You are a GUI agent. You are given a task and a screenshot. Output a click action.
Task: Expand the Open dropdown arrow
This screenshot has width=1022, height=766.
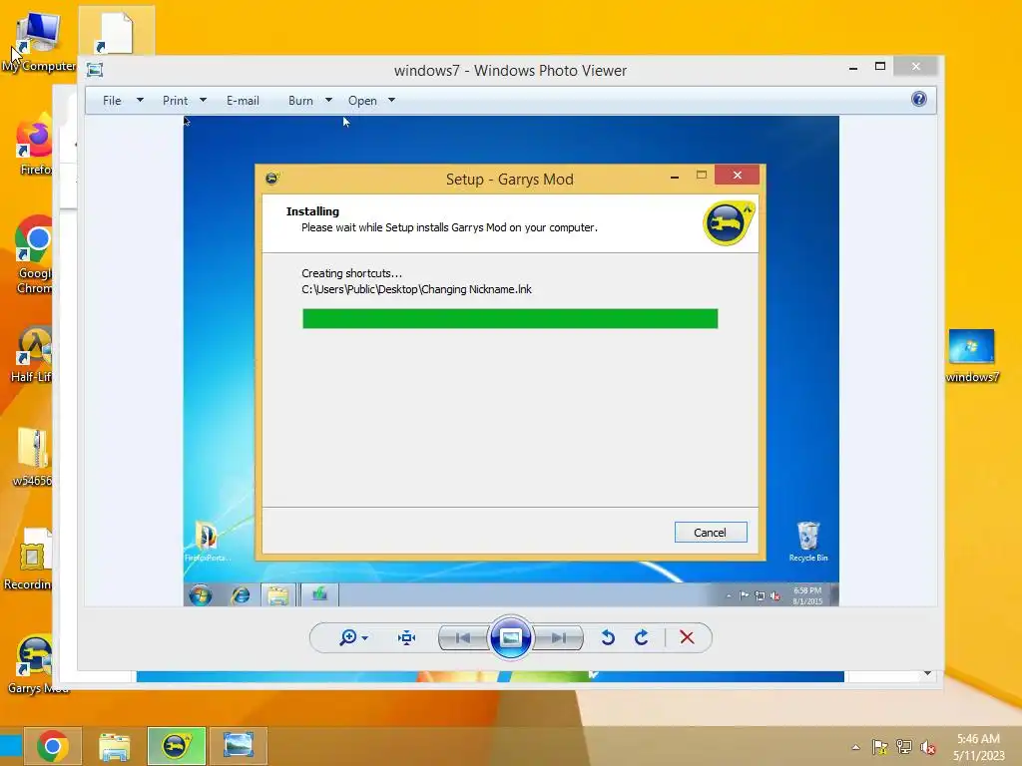(x=391, y=101)
